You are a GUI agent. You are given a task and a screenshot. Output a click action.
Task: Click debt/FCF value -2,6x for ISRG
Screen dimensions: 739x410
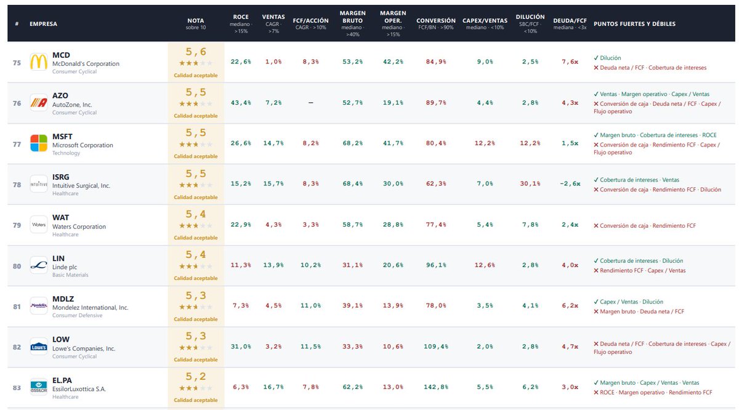pyautogui.click(x=570, y=183)
